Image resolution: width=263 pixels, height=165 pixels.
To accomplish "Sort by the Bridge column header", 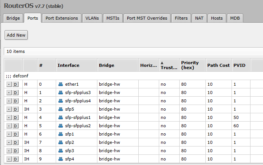I will click(x=118, y=65).
